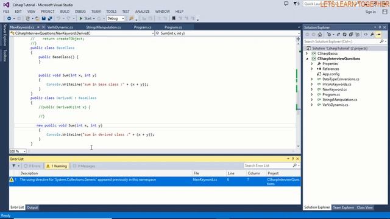Screen dimensions: 390x219
Task: Click the Redo arrow in toolbar
Action: 68,18
